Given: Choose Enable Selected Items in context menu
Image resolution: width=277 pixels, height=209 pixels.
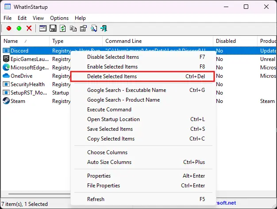Looking at the screenshot, I should click(x=143, y=67).
